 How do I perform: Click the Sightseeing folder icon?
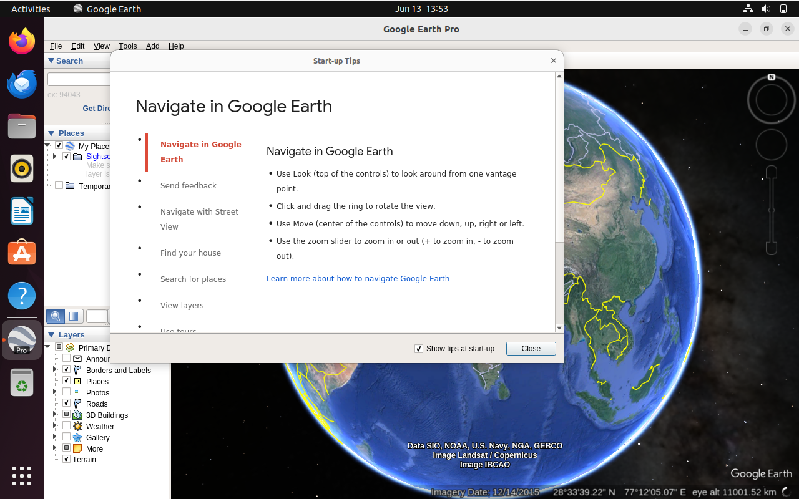click(77, 157)
